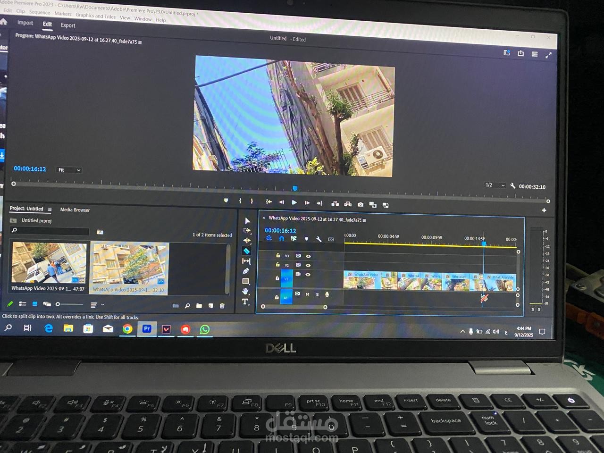Step back one frame
Viewport: 604px width, 453px height.
pyautogui.click(x=281, y=202)
